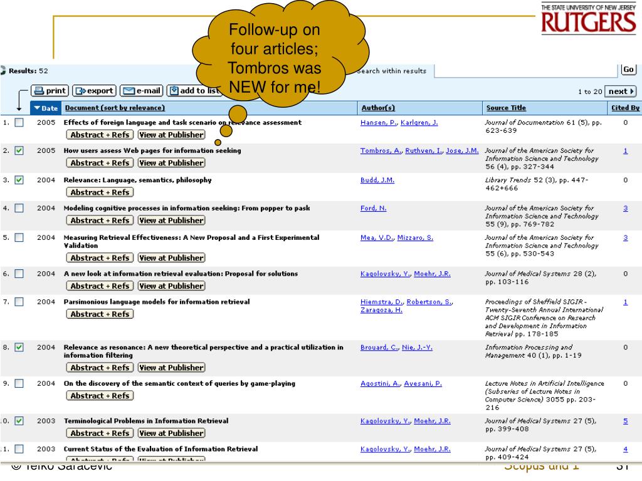Viewport: 642px width, 481px height.
Task: Check the box for result 1 Hansen article
Action: click(x=19, y=122)
